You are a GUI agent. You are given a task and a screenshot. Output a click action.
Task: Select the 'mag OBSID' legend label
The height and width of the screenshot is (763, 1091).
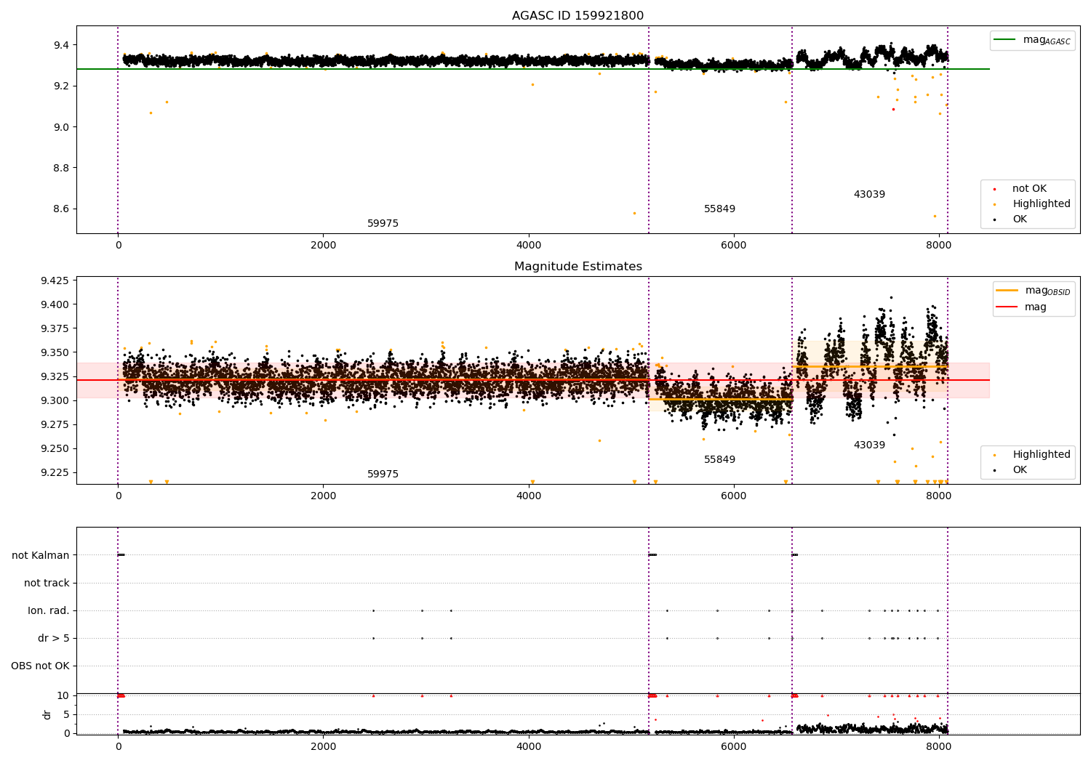point(1048,291)
